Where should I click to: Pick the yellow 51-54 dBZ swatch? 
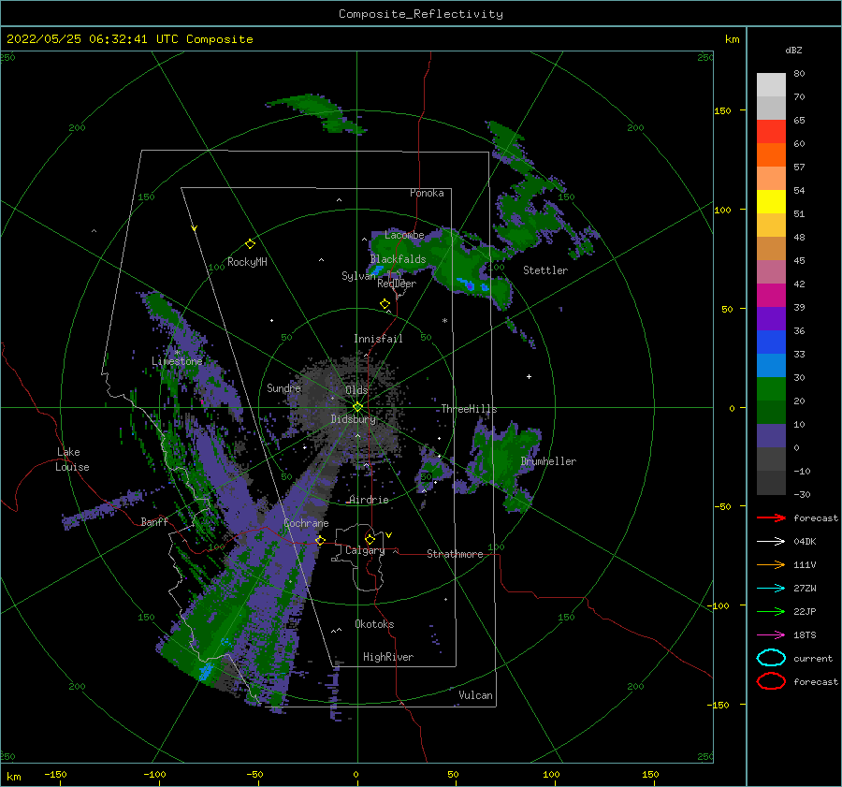(771, 201)
